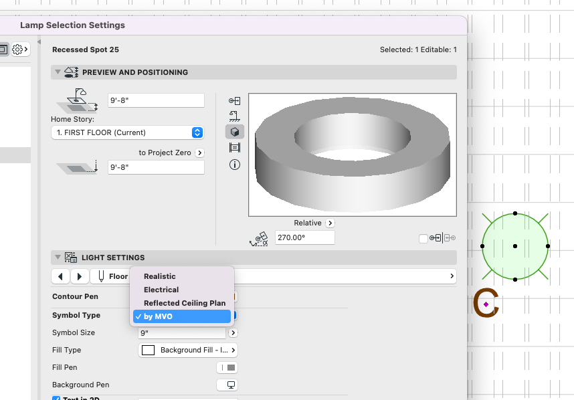The width and height of the screenshot is (574, 400).
Task: Toggle the Text in 2D checkbox
Action: click(x=56, y=399)
